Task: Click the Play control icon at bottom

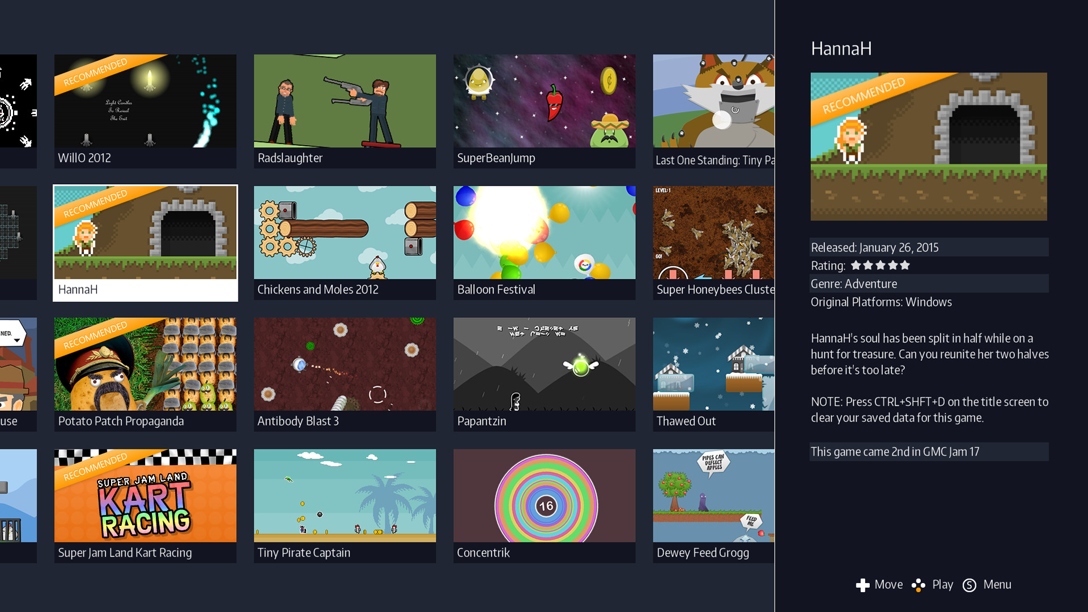Action: 918,584
